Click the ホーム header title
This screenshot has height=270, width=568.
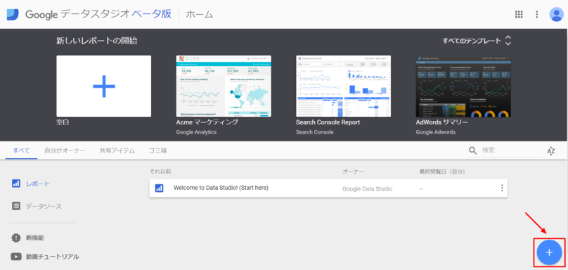(x=200, y=15)
